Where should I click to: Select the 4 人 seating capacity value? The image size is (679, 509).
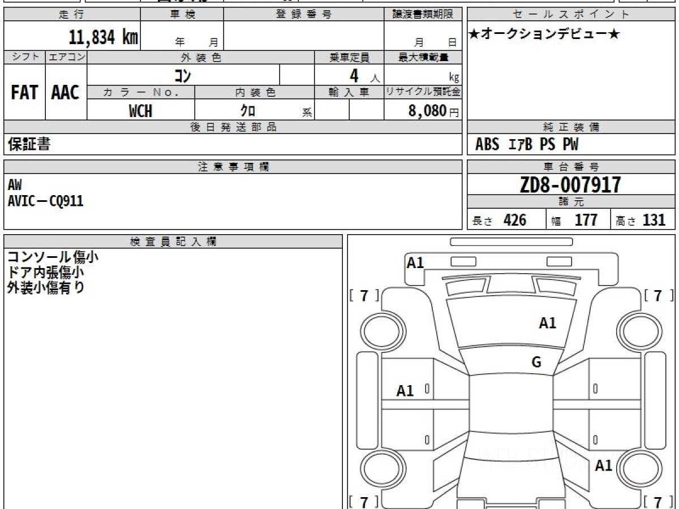pyautogui.click(x=364, y=76)
